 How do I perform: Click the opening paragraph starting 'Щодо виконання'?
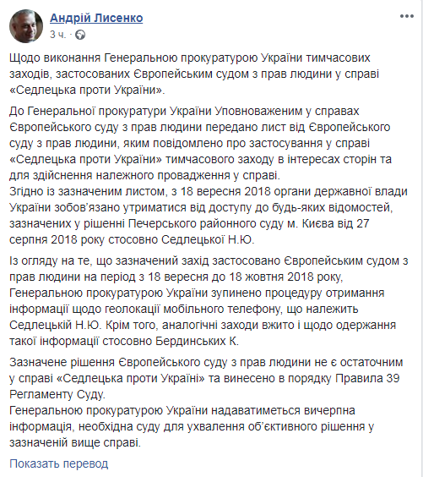(x=194, y=74)
